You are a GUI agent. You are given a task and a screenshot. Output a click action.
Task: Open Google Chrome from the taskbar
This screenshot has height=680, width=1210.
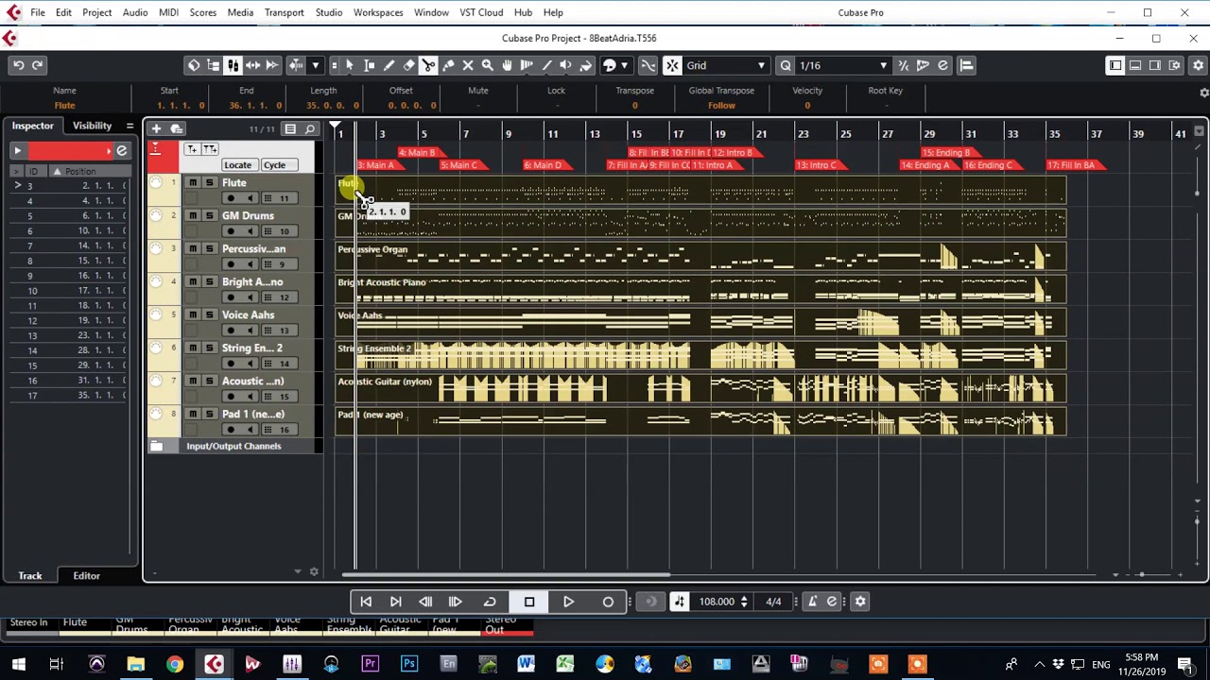click(x=175, y=664)
